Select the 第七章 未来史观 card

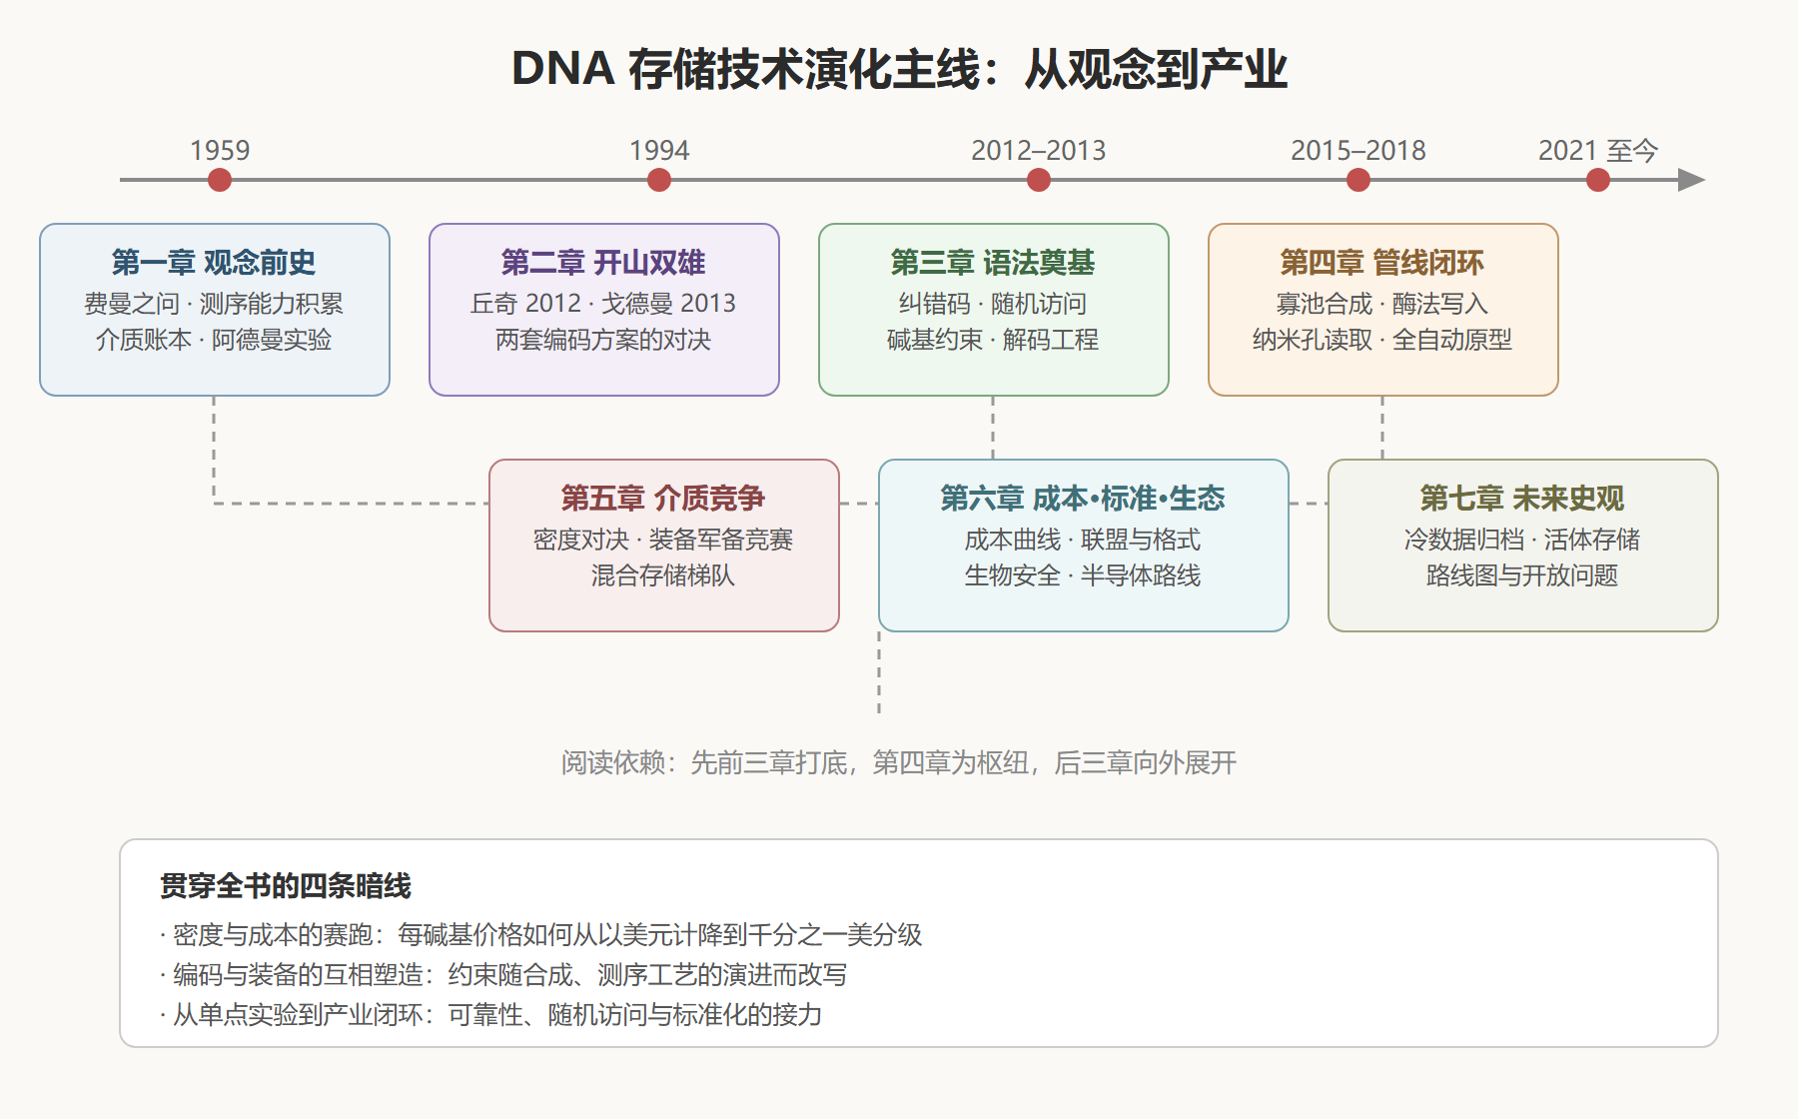click(1523, 546)
